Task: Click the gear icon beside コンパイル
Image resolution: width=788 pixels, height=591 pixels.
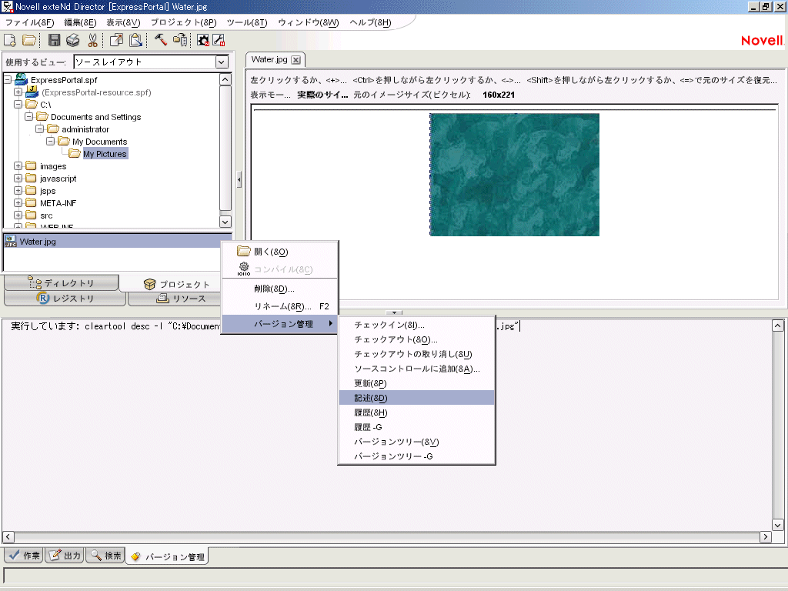Action: [x=244, y=269]
